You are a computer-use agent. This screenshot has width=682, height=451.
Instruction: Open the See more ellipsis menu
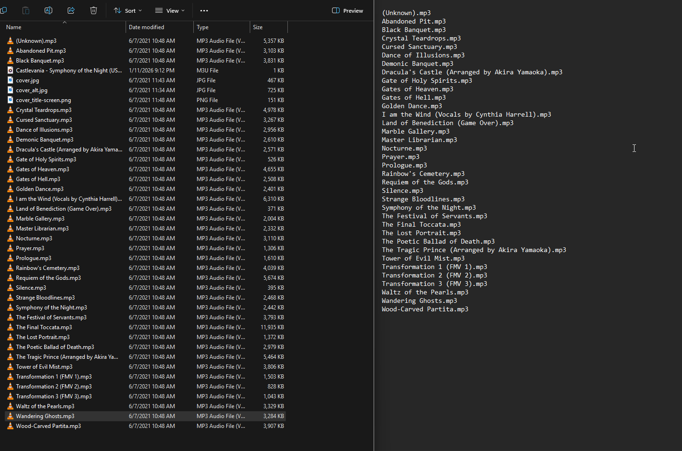[204, 10]
